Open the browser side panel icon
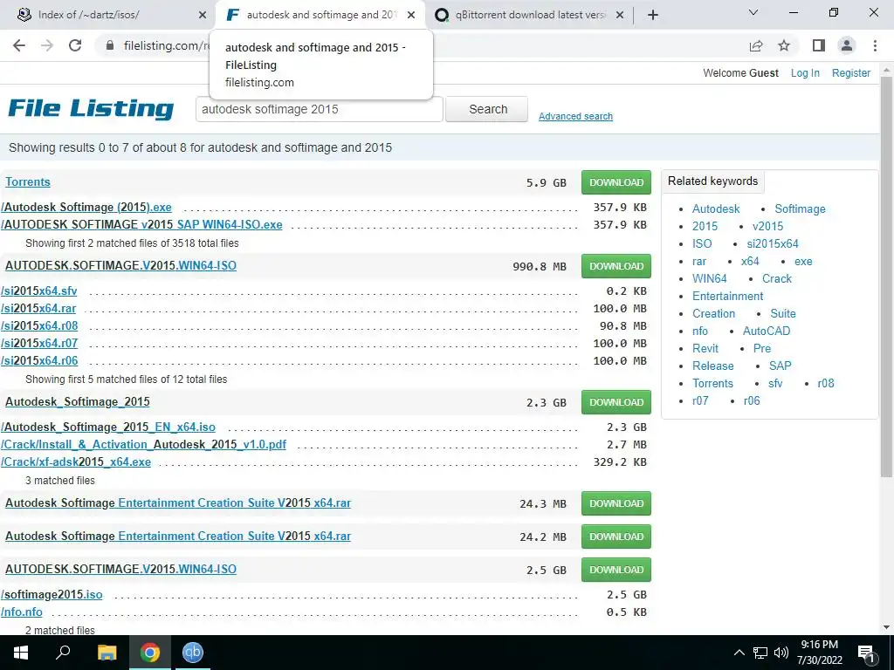894x670 pixels. click(x=819, y=45)
